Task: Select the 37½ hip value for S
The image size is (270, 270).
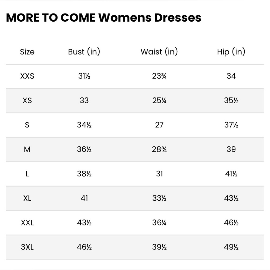Action: pyautogui.click(x=231, y=125)
